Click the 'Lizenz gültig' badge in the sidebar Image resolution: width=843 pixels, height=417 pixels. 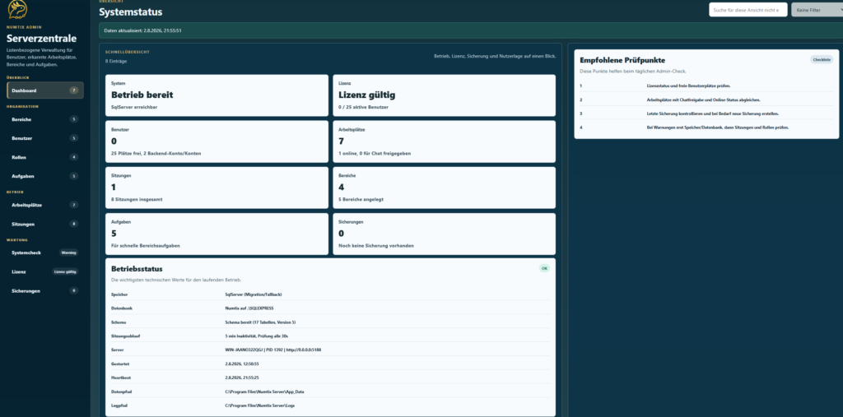point(65,272)
